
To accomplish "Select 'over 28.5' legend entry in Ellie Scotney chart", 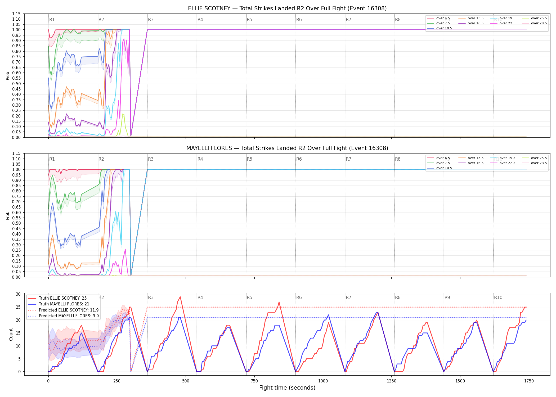I will [x=534, y=23].
